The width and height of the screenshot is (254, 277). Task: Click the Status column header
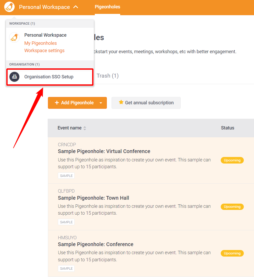[x=227, y=128]
